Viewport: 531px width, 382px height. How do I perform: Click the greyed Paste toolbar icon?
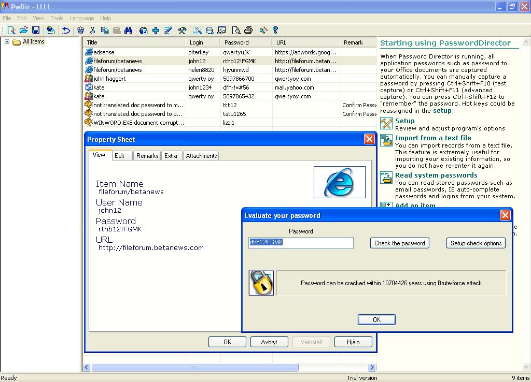pos(117,31)
